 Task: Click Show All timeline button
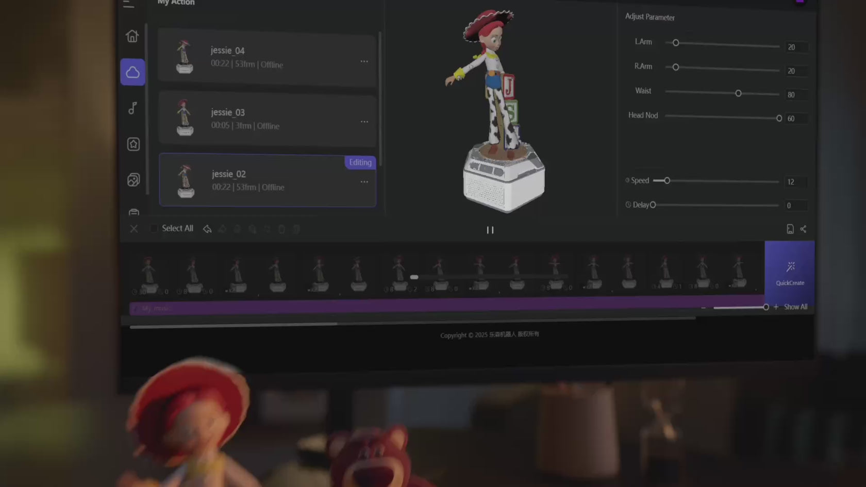coord(795,307)
